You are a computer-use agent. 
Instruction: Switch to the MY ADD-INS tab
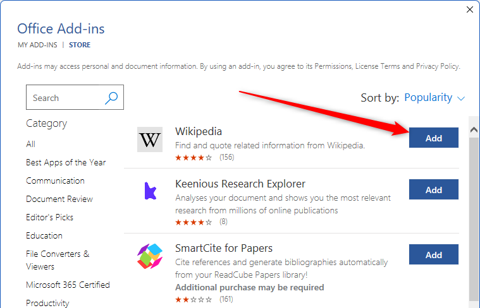37,45
